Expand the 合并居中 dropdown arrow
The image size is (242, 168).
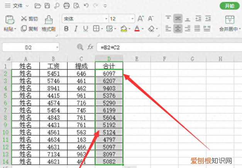pyautogui.click(x=240, y=29)
